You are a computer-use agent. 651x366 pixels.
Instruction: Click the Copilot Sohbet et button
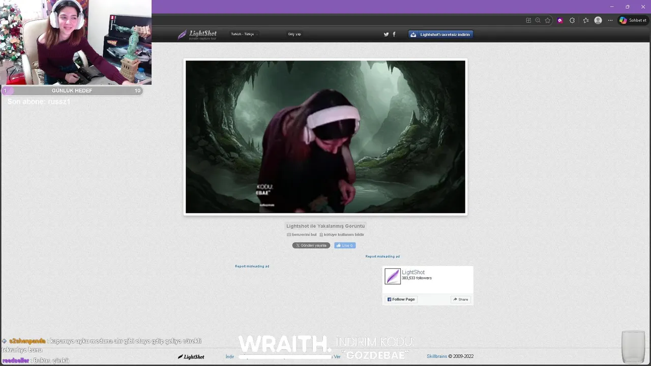coord(633,20)
